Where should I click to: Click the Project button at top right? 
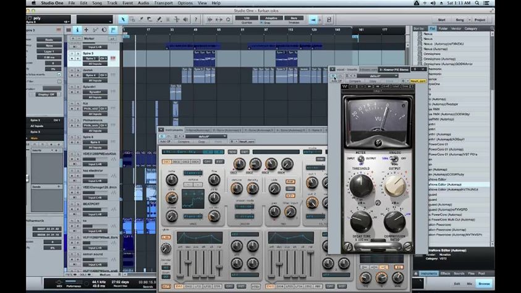[480, 20]
